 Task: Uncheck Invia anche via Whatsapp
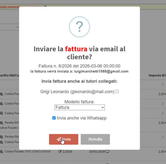coord(54,118)
